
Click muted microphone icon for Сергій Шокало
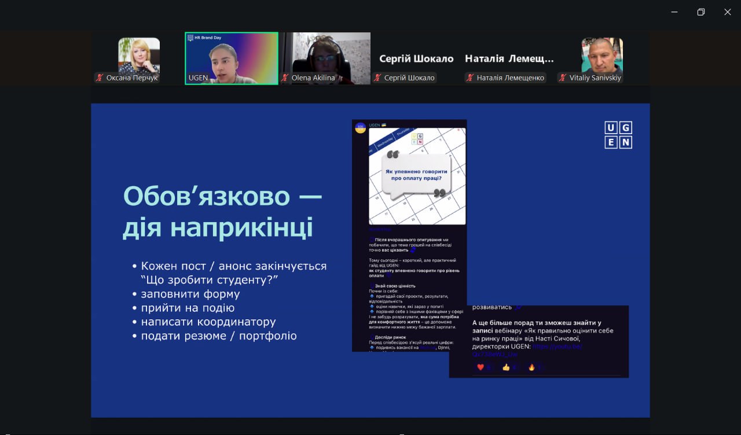(378, 78)
